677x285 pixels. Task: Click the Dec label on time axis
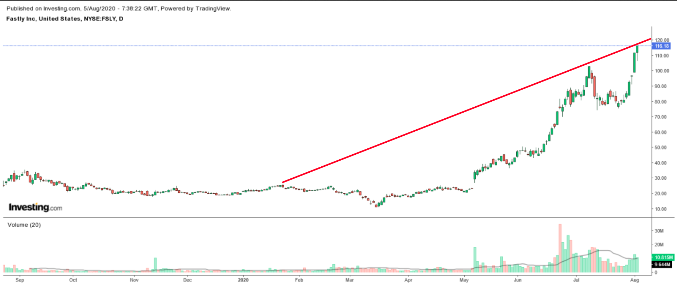tap(187, 280)
